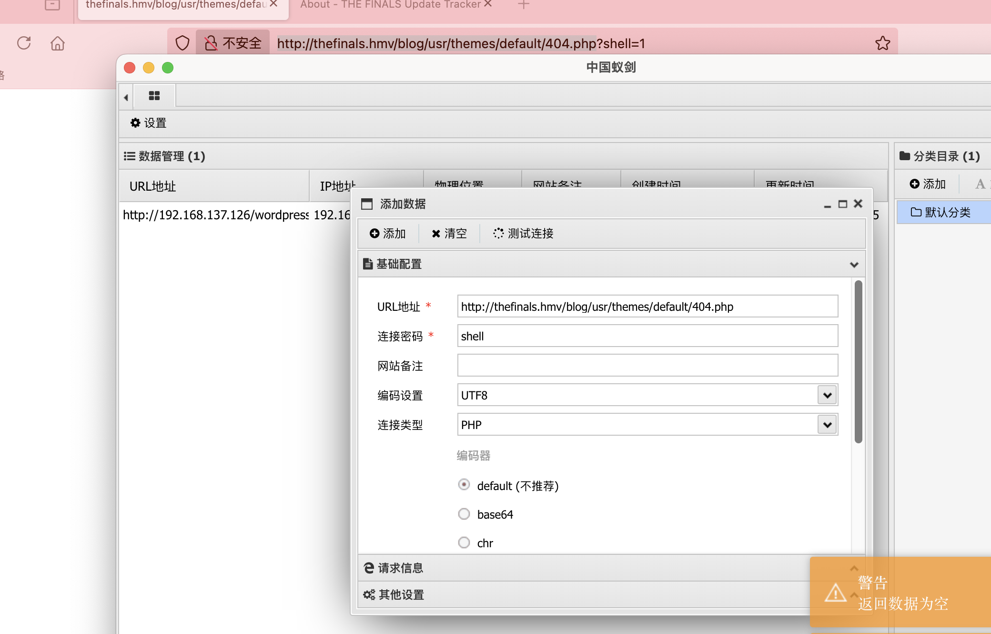Click the browser address bar URL
The image size is (991, 634).
[461, 43]
